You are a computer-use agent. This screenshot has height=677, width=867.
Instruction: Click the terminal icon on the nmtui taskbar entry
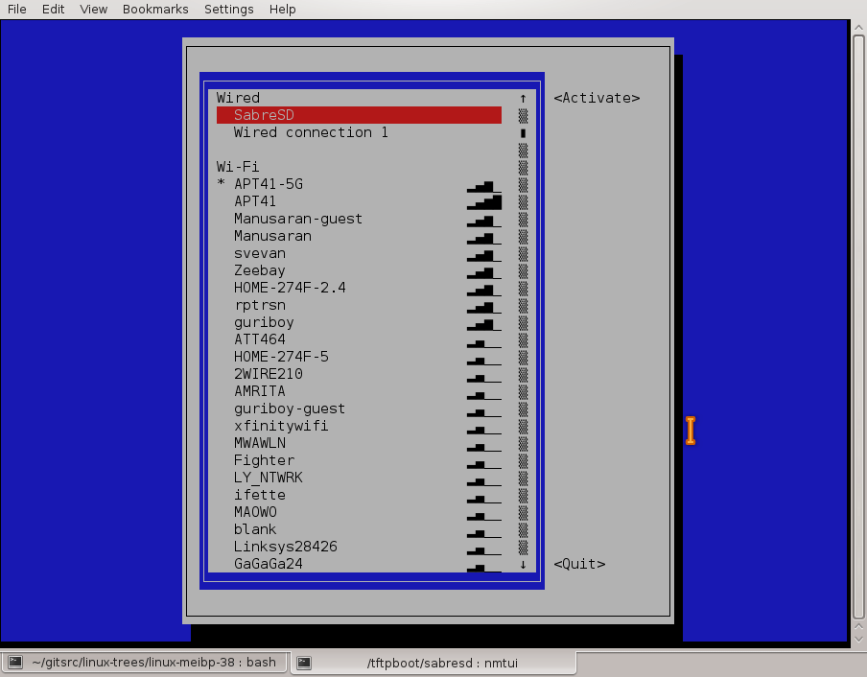pyautogui.click(x=302, y=662)
